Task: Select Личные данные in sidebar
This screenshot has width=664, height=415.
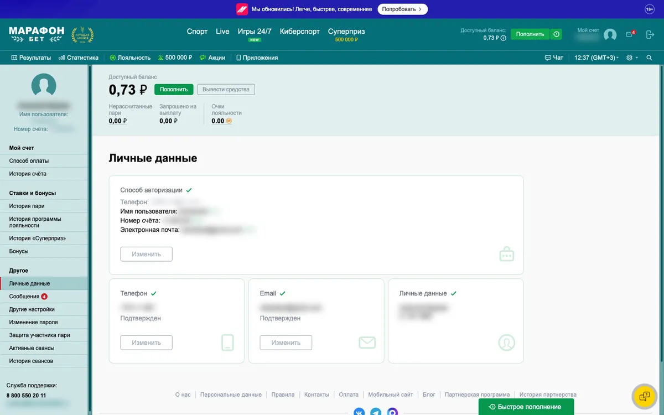Action: tap(44, 283)
